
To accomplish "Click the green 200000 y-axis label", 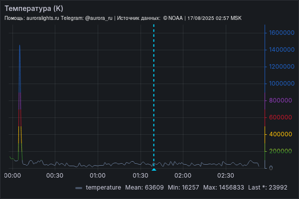I will (x=281, y=151).
